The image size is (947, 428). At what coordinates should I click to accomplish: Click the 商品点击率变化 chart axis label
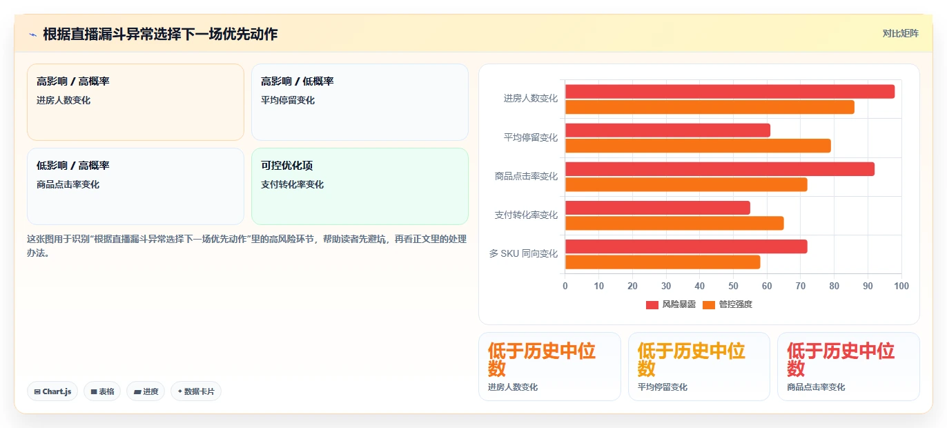click(x=526, y=177)
